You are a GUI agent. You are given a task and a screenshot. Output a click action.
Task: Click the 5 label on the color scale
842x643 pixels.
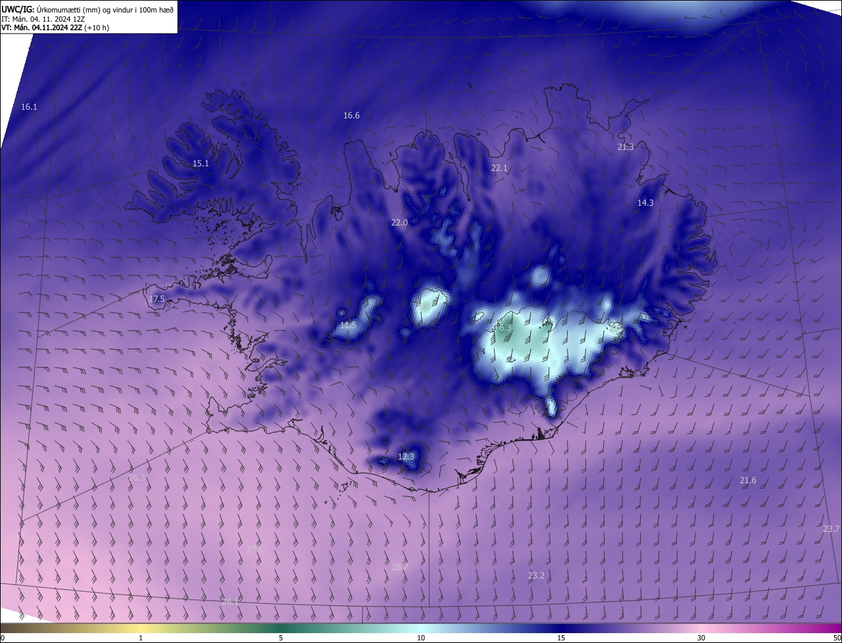(281, 638)
